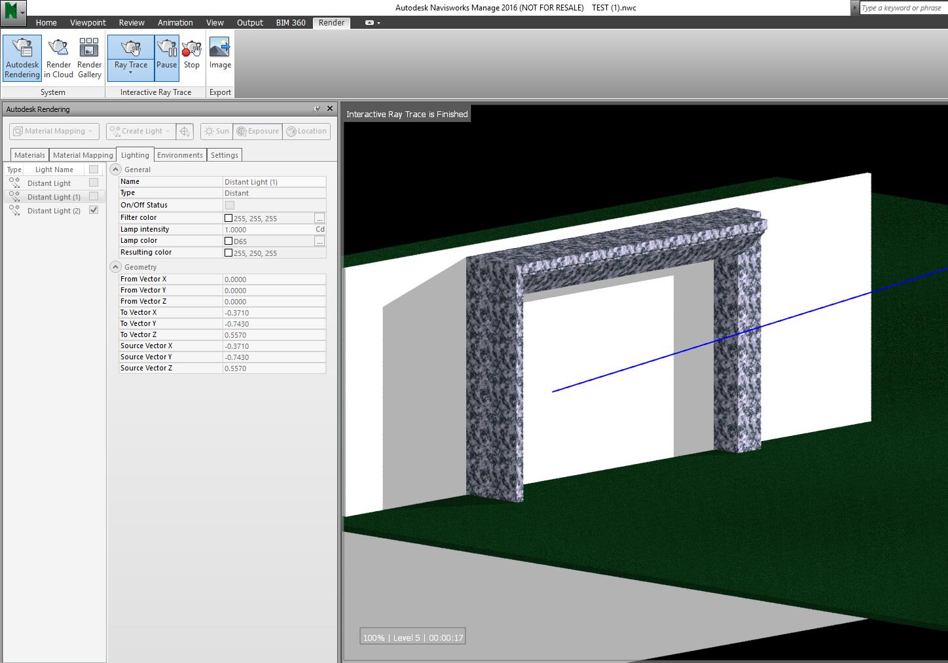Disable the Distant Light (2) checkbox
The image size is (948, 663).
pos(94,210)
